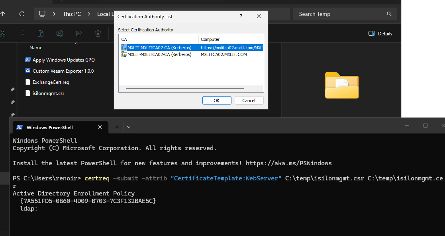The image size is (445, 236).
Task: Cancel the Certification Authority List dialog
Action: [x=249, y=100]
